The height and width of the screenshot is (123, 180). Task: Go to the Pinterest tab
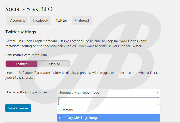(82, 20)
